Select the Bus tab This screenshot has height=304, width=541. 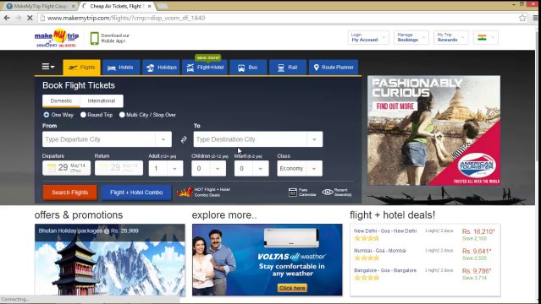coord(248,68)
